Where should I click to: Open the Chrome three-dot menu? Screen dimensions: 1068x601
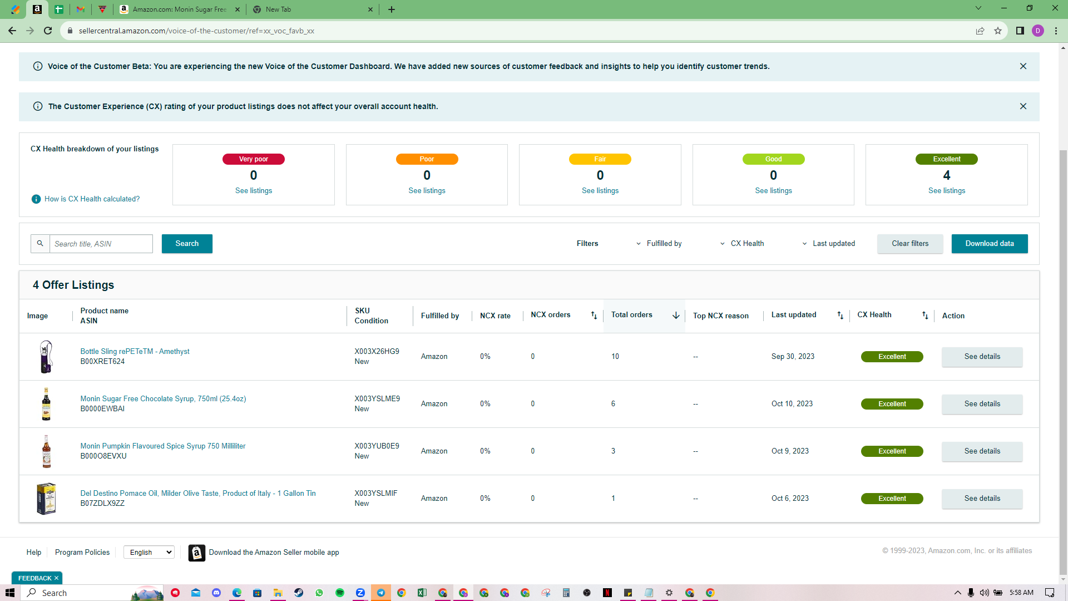(x=1056, y=31)
